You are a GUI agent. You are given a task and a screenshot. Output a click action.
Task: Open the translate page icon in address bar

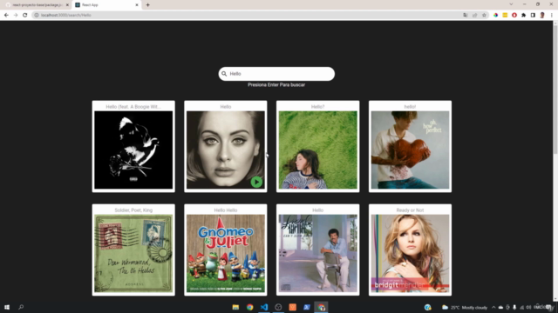click(465, 15)
